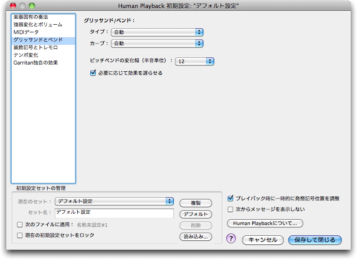Image resolution: width=357 pixels, height=260 pixels.
Task: Select テンポ変化 in the category list
Action: [43, 55]
